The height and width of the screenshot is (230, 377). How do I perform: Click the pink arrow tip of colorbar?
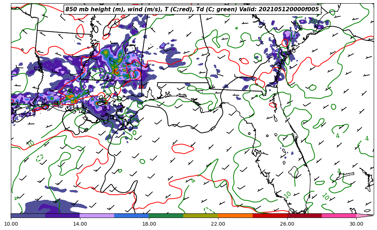click(x=365, y=215)
